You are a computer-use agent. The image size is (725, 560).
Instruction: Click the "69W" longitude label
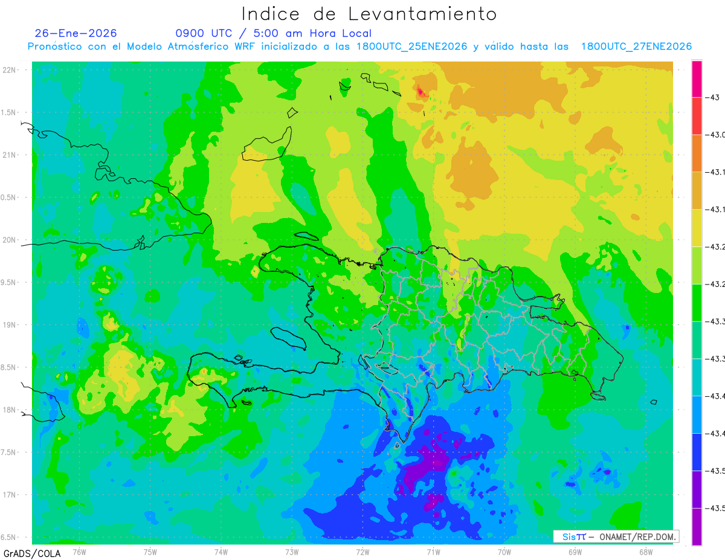(x=575, y=551)
